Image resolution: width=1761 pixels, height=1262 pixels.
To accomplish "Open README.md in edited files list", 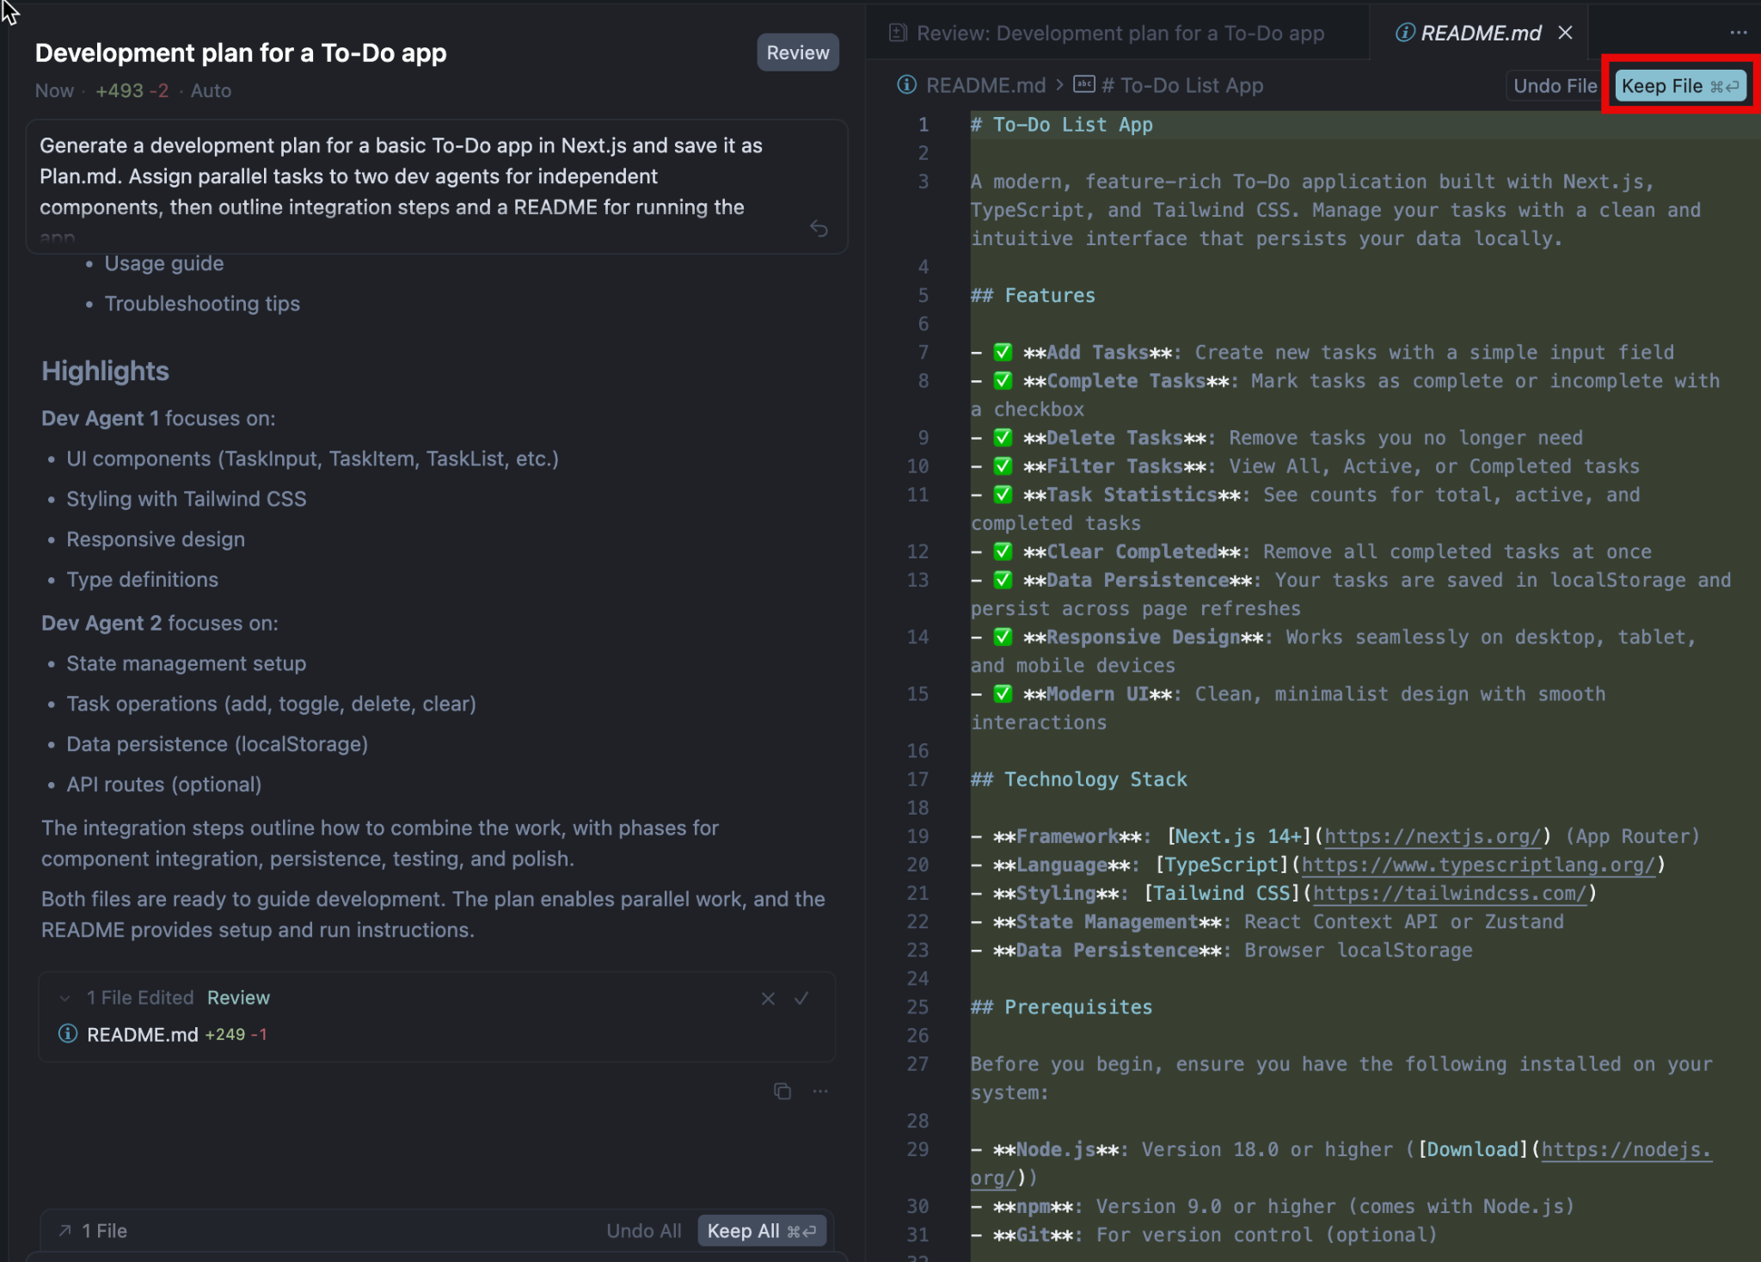I will coord(143,1034).
